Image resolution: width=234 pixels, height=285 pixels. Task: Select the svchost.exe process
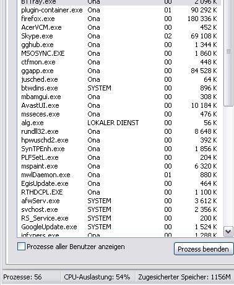pyautogui.click(x=119, y=209)
